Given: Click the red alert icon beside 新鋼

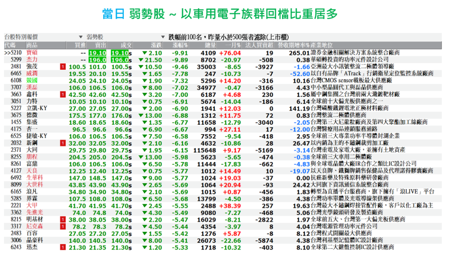Looking at the screenshot, I should tap(63, 143).
